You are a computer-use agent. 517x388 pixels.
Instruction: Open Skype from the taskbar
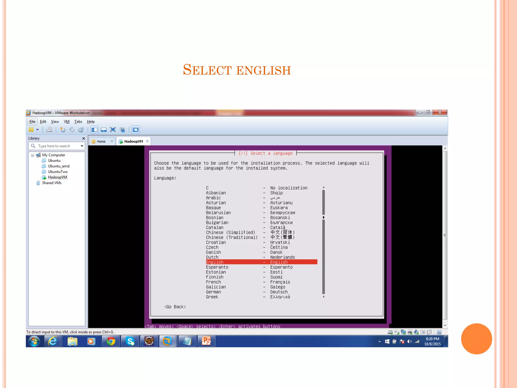tap(130, 341)
